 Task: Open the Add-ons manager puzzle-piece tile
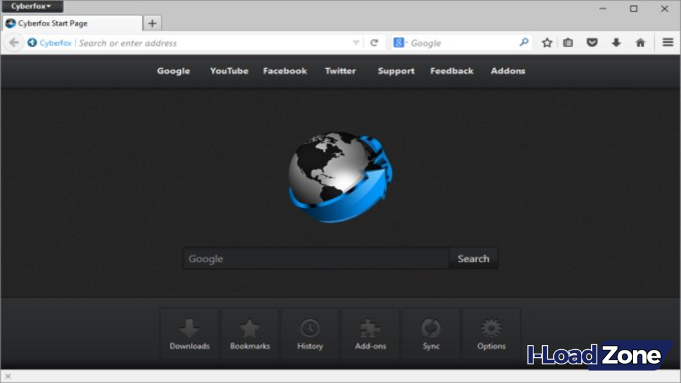(370, 332)
